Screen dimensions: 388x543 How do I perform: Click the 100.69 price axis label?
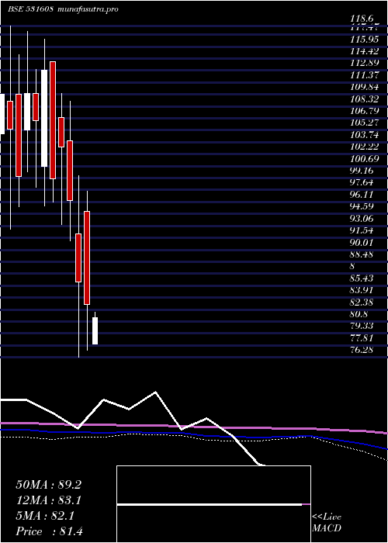pos(365,159)
